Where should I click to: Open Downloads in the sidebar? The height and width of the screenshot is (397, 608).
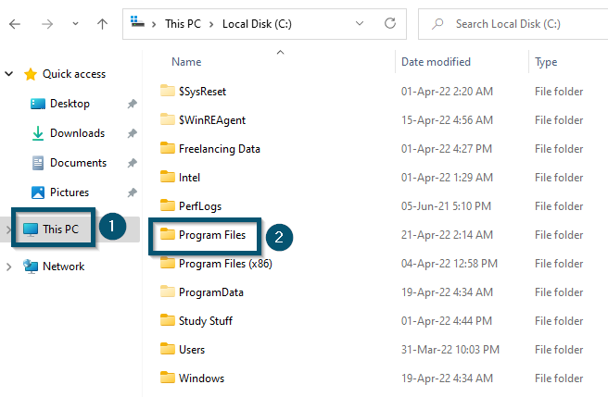pos(77,133)
